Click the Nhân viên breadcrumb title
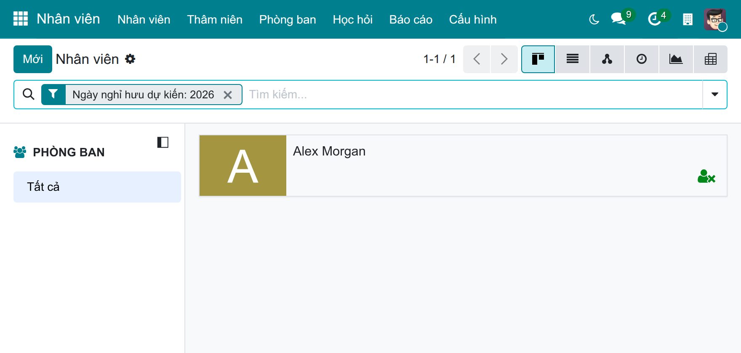Screen dimensions: 741x353 tap(88, 59)
